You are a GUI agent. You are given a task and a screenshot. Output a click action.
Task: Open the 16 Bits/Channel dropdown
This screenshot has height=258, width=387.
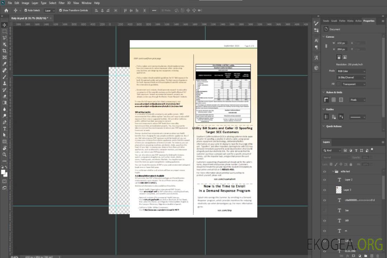pos(351,77)
